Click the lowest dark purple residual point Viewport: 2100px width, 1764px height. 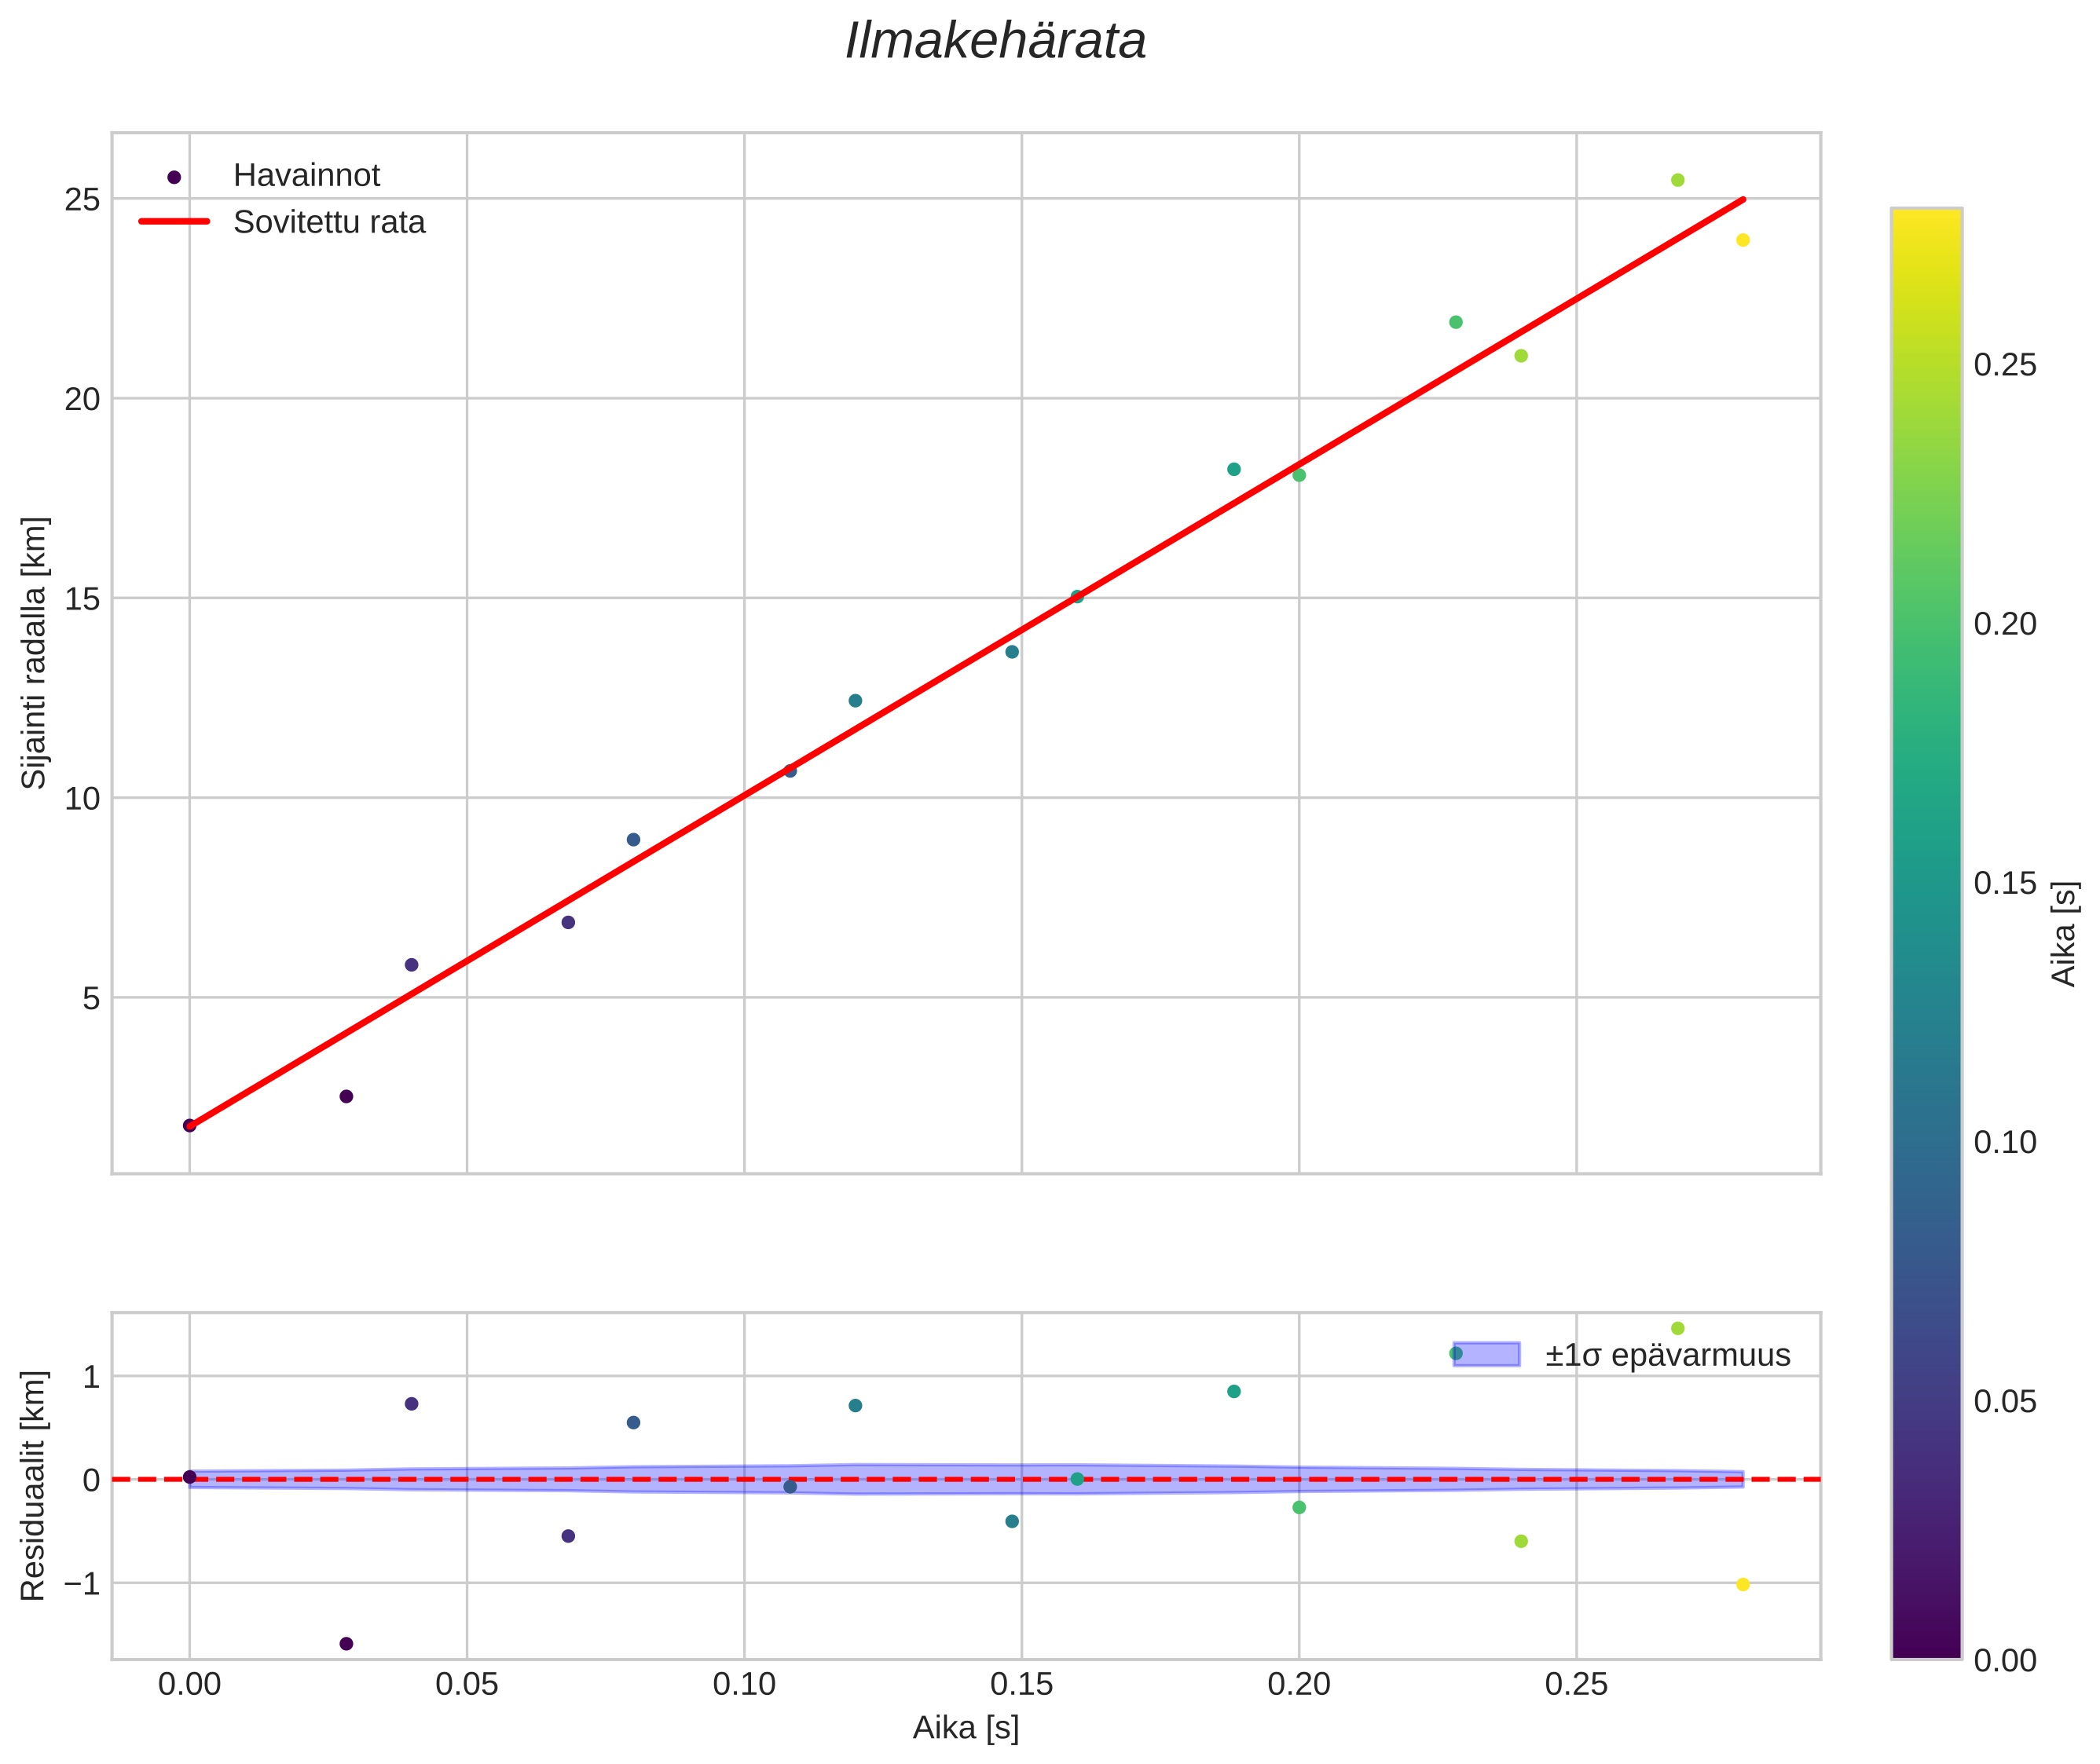pyautogui.click(x=346, y=1643)
